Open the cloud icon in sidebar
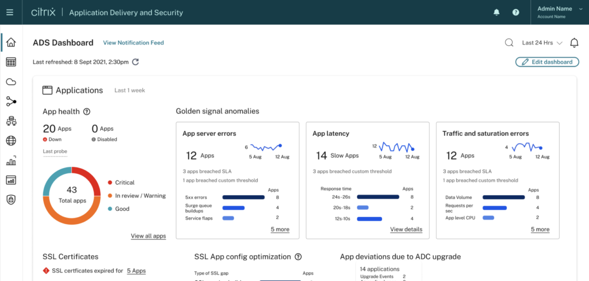Viewport: 589px width, 281px height. [x=11, y=82]
